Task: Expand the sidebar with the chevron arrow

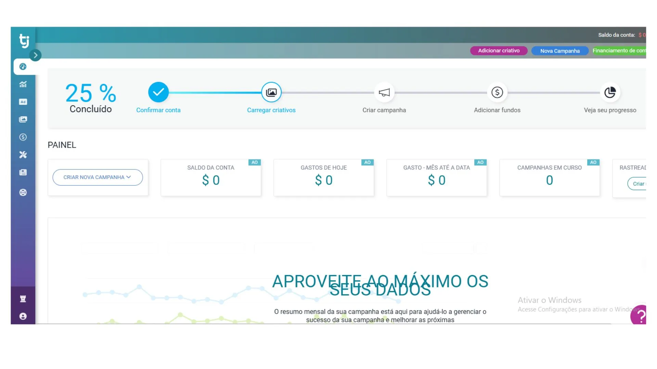Action: [x=35, y=55]
